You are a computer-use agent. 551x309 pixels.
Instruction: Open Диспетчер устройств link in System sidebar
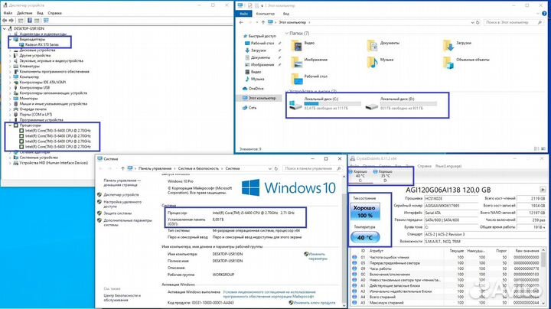[121, 194]
